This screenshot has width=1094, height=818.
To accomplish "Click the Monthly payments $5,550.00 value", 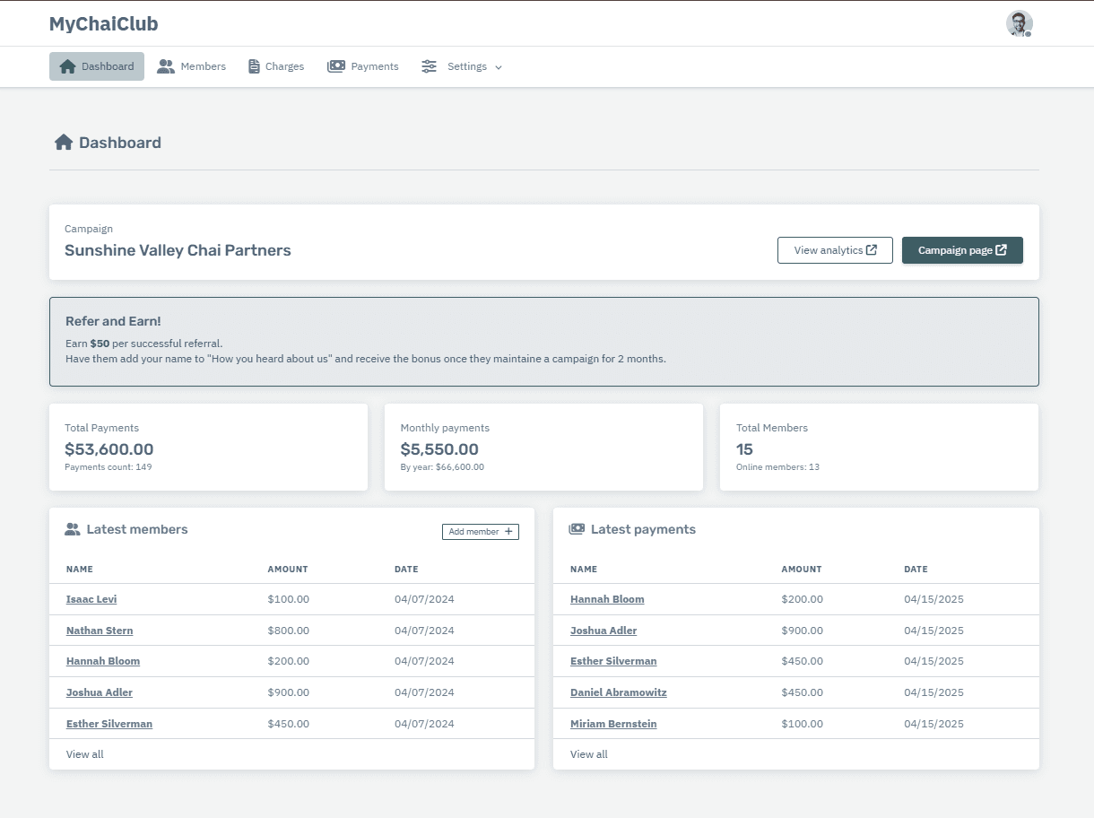I will click(439, 449).
